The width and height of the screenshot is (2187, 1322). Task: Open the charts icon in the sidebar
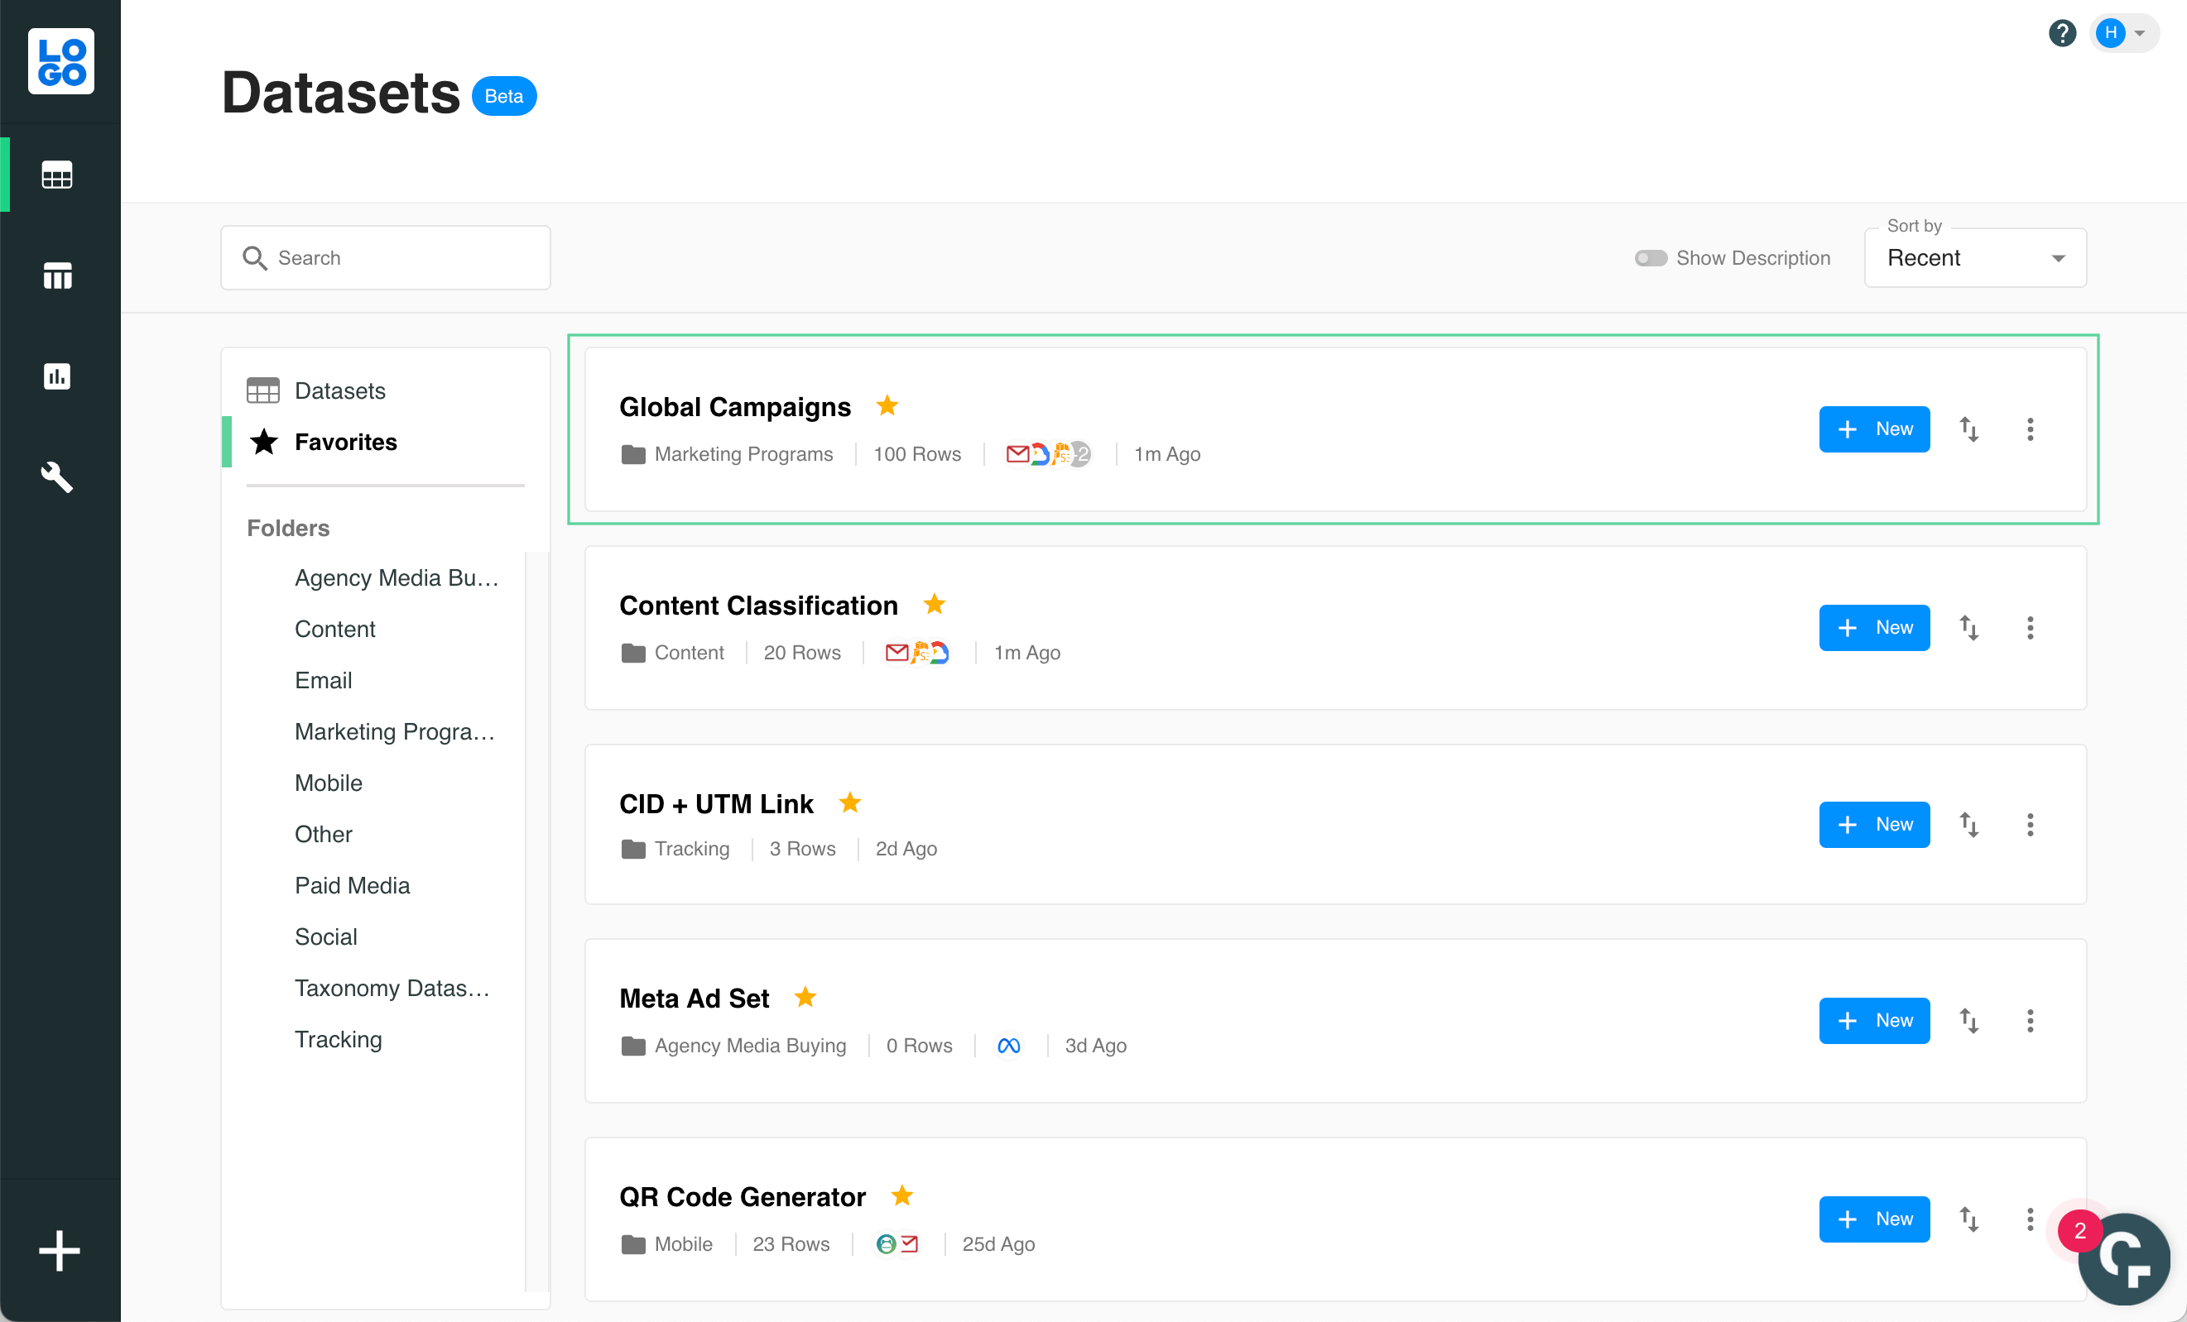[57, 376]
